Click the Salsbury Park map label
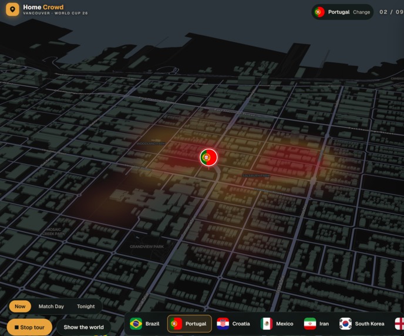Screen dimensions: 404x336 256,175
